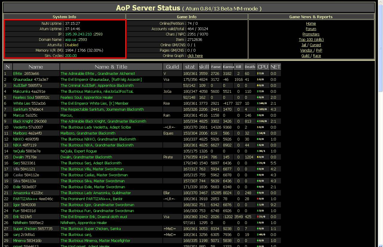Click the IP address 195.39.243.210

pos(78,34)
